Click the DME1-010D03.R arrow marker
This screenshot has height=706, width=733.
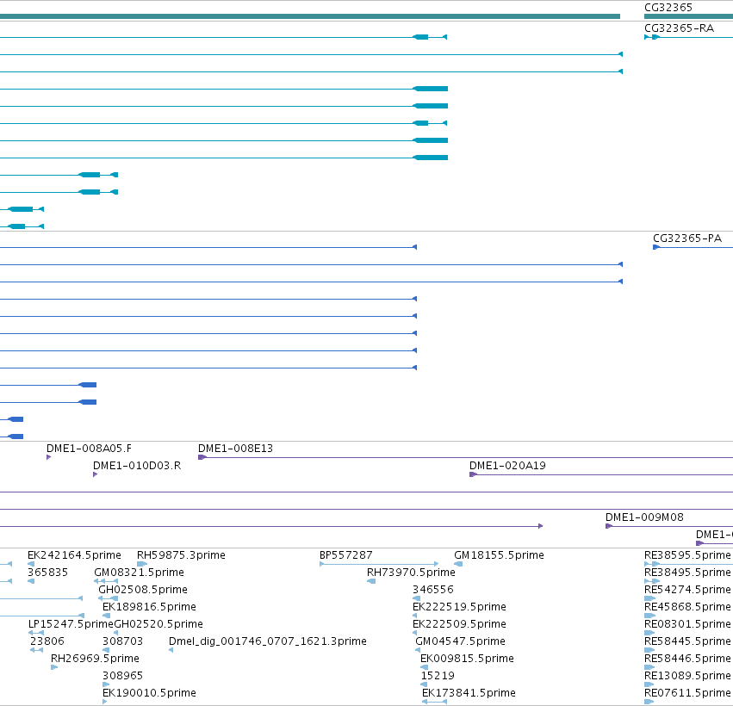(96, 474)
